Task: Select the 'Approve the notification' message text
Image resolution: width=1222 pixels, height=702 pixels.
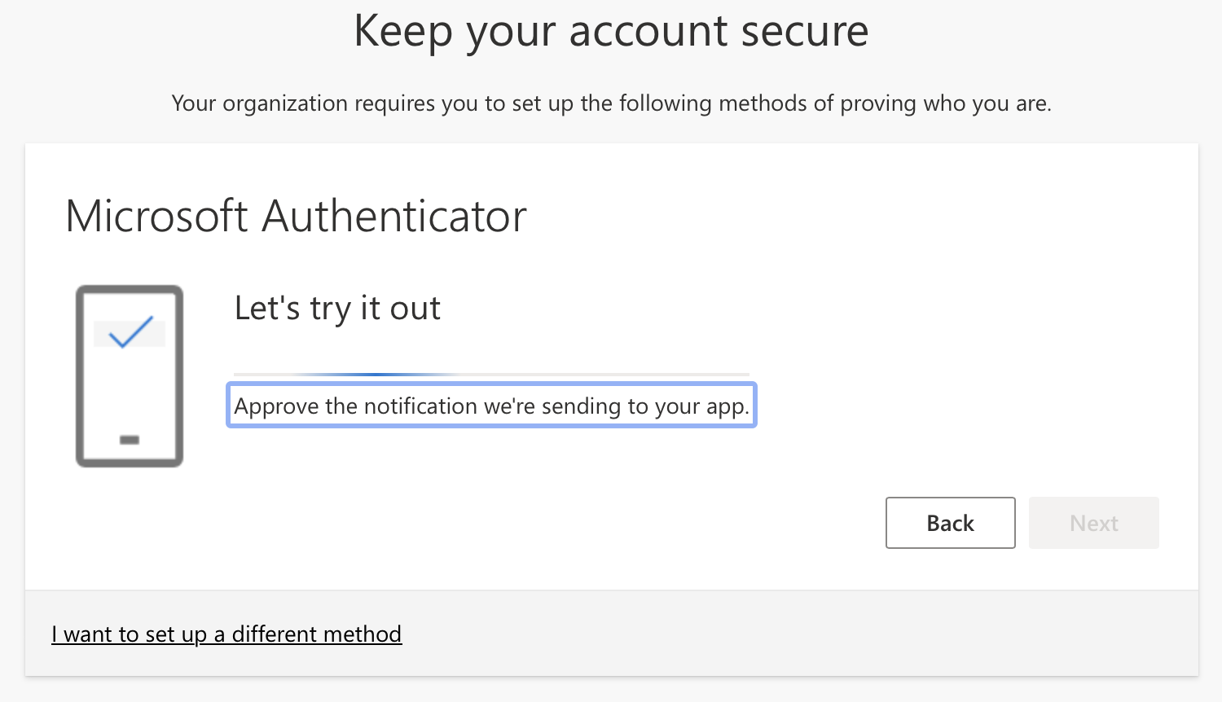Action: [491, 406]
